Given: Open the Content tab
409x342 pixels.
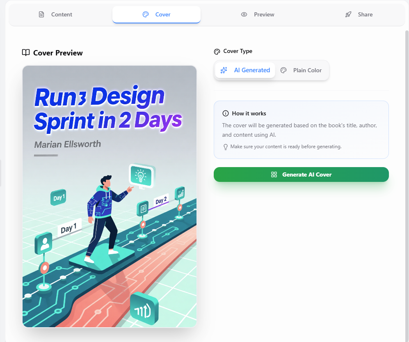Looking at the screenshot, I should 61,14.
